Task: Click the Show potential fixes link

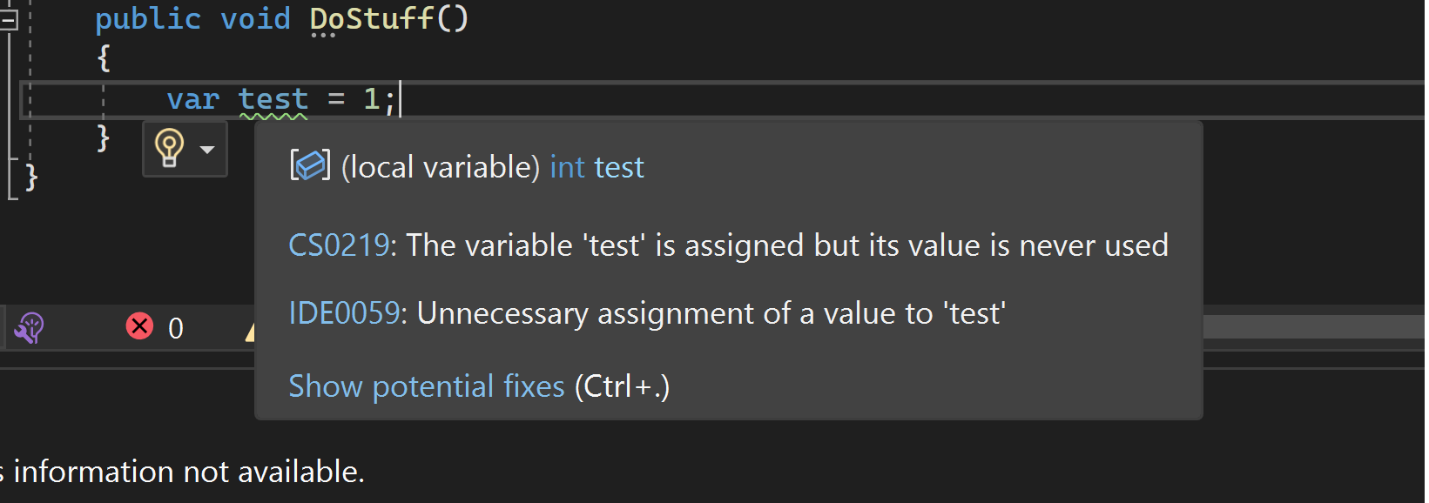Action: coord(426,386)
